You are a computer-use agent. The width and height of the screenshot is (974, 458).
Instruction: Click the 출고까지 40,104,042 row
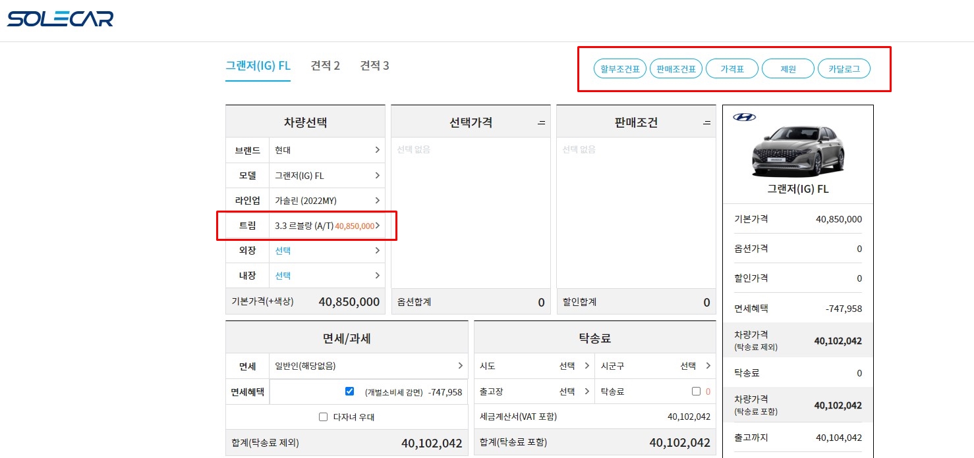pyautogui.click(x=798, y=438)
